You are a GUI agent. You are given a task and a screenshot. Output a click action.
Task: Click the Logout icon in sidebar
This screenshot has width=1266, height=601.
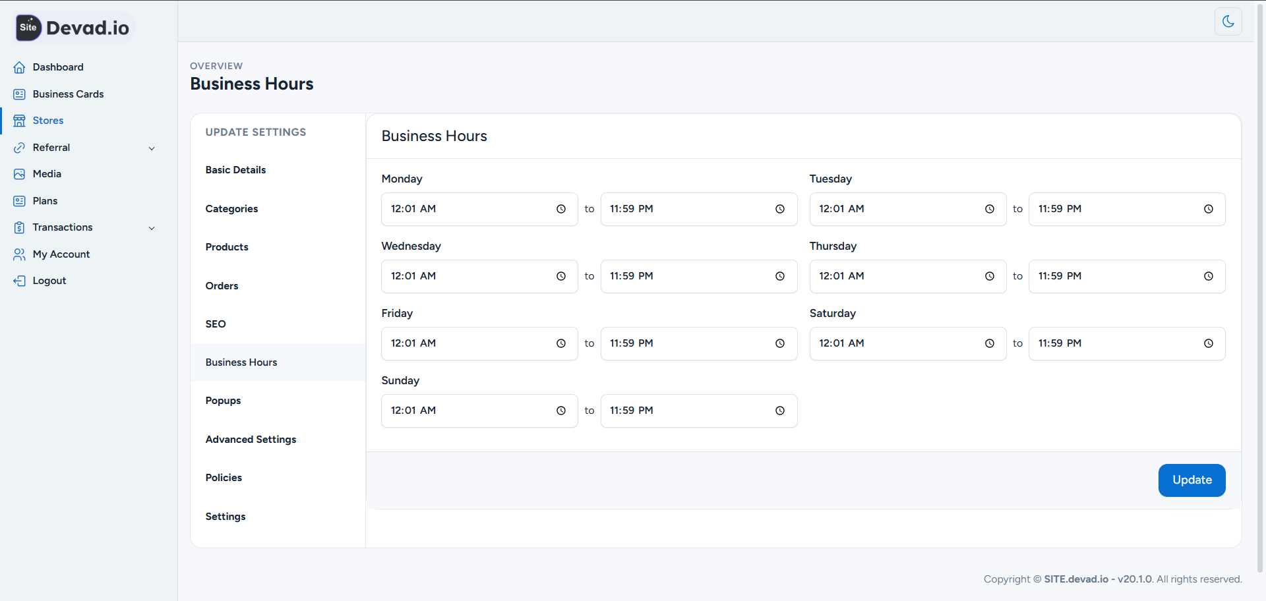[x=19, y=280]
